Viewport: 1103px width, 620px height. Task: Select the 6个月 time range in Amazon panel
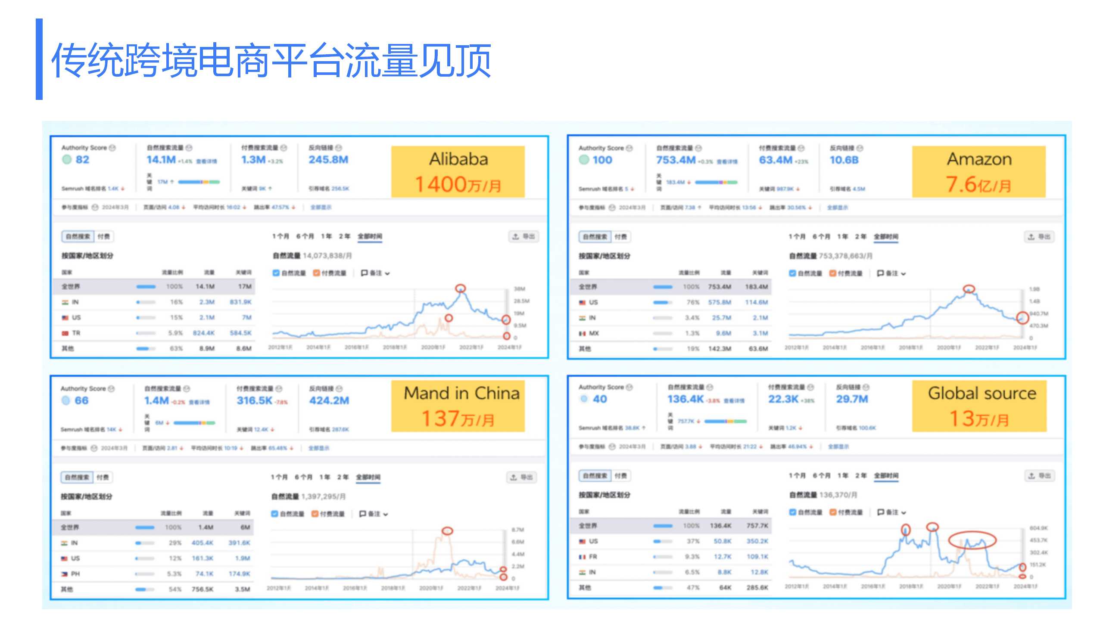821,237
